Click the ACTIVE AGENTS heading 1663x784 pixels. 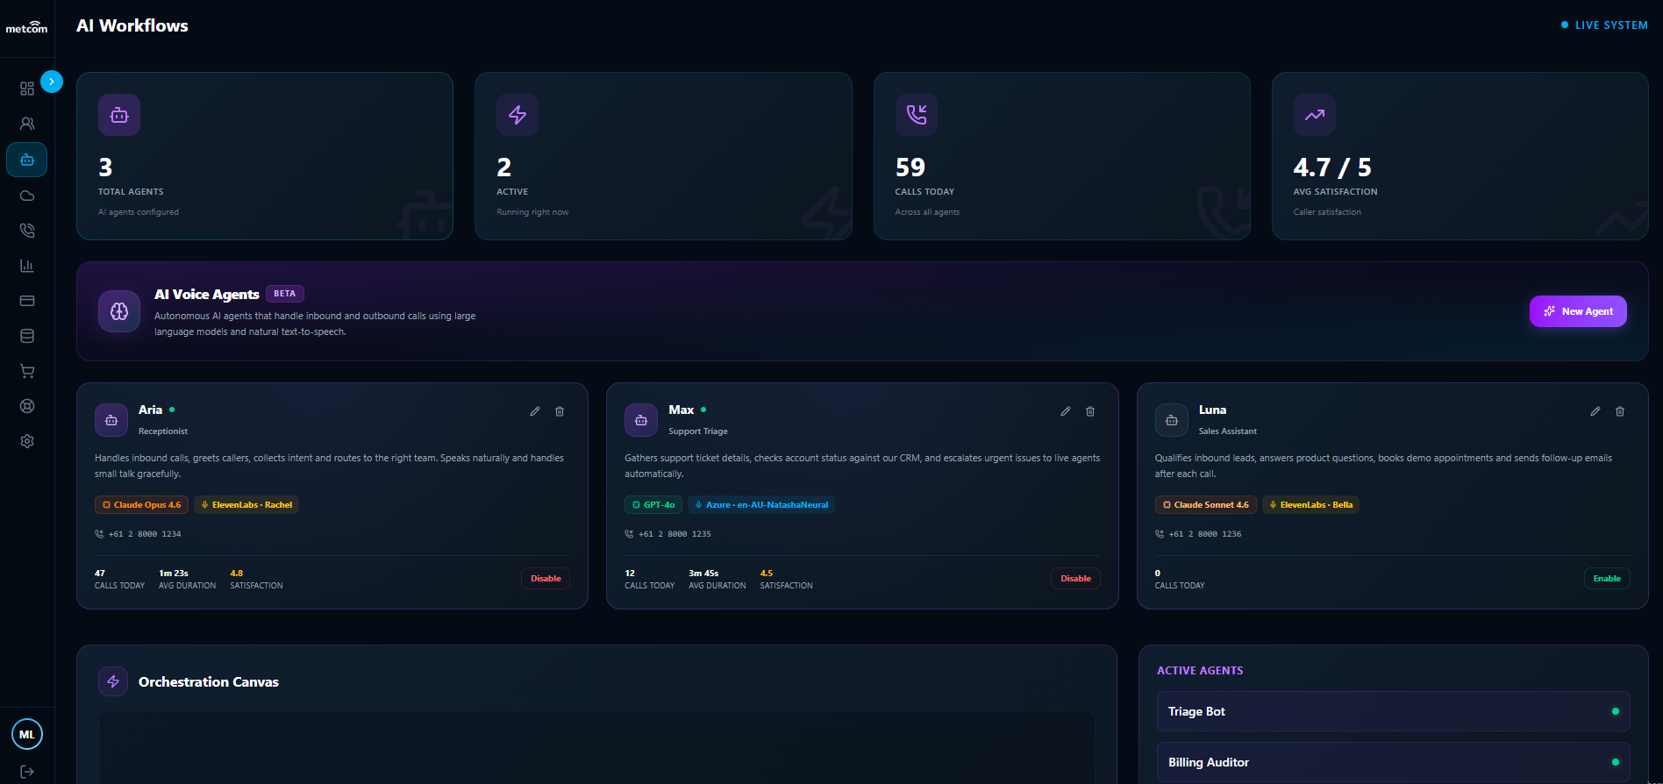click(1200, 671)
